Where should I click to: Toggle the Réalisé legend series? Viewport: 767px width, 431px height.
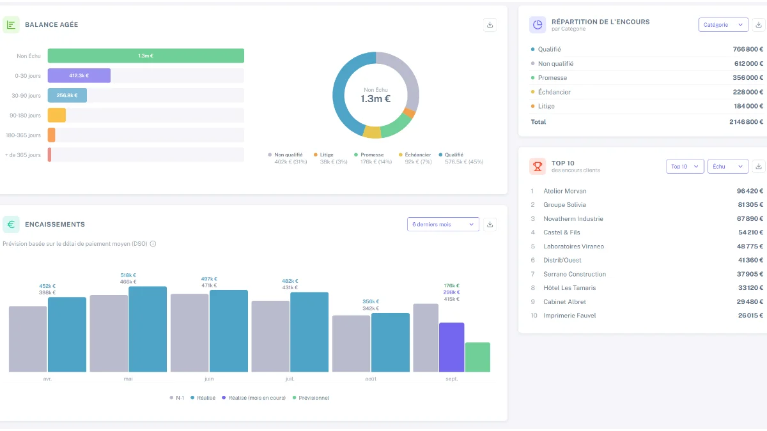click(x=203, y=398)
